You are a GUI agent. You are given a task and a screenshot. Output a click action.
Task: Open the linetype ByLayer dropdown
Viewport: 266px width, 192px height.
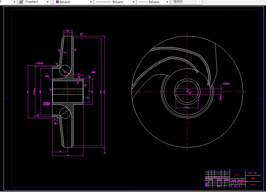[134, 2]
